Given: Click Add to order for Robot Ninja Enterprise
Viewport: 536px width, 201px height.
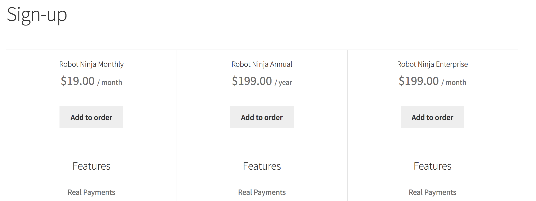Looking at the screenshot, I should pyautogui.click(x=432, y=117).
